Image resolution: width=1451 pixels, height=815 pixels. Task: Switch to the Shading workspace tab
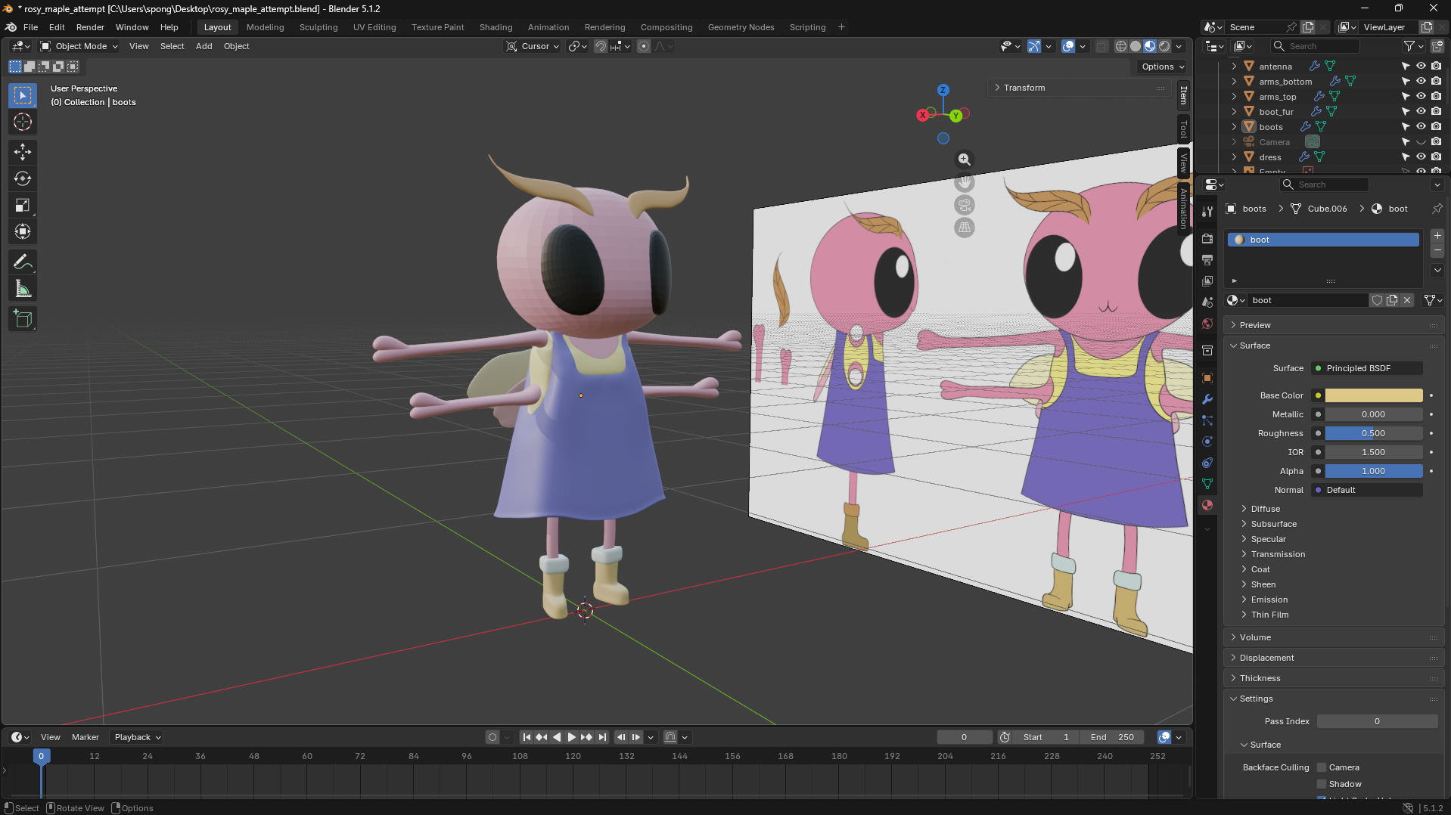[x=496, y=27]
